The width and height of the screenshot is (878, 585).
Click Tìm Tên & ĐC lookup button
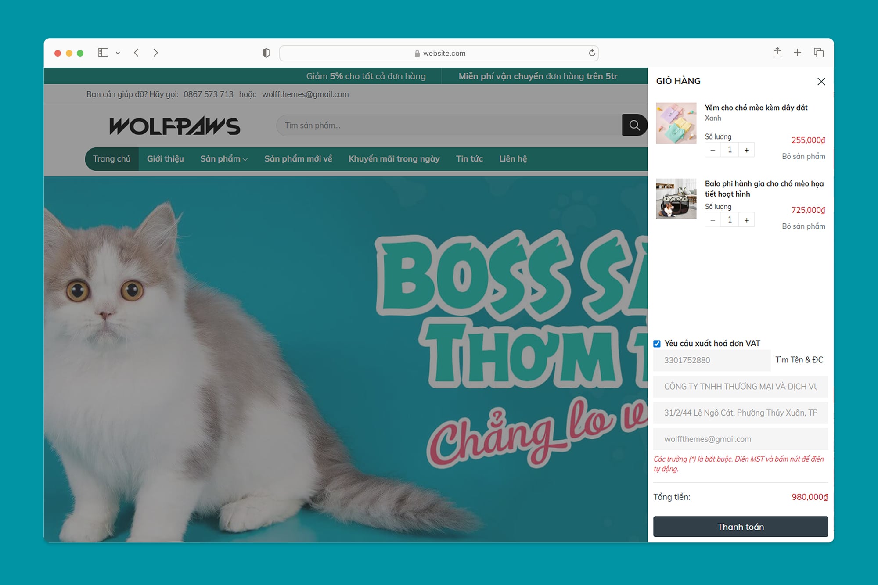799,360
